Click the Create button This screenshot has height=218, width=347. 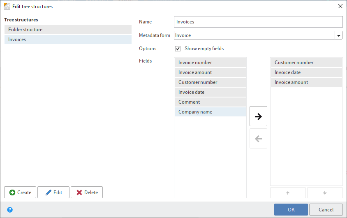(20, 192)
